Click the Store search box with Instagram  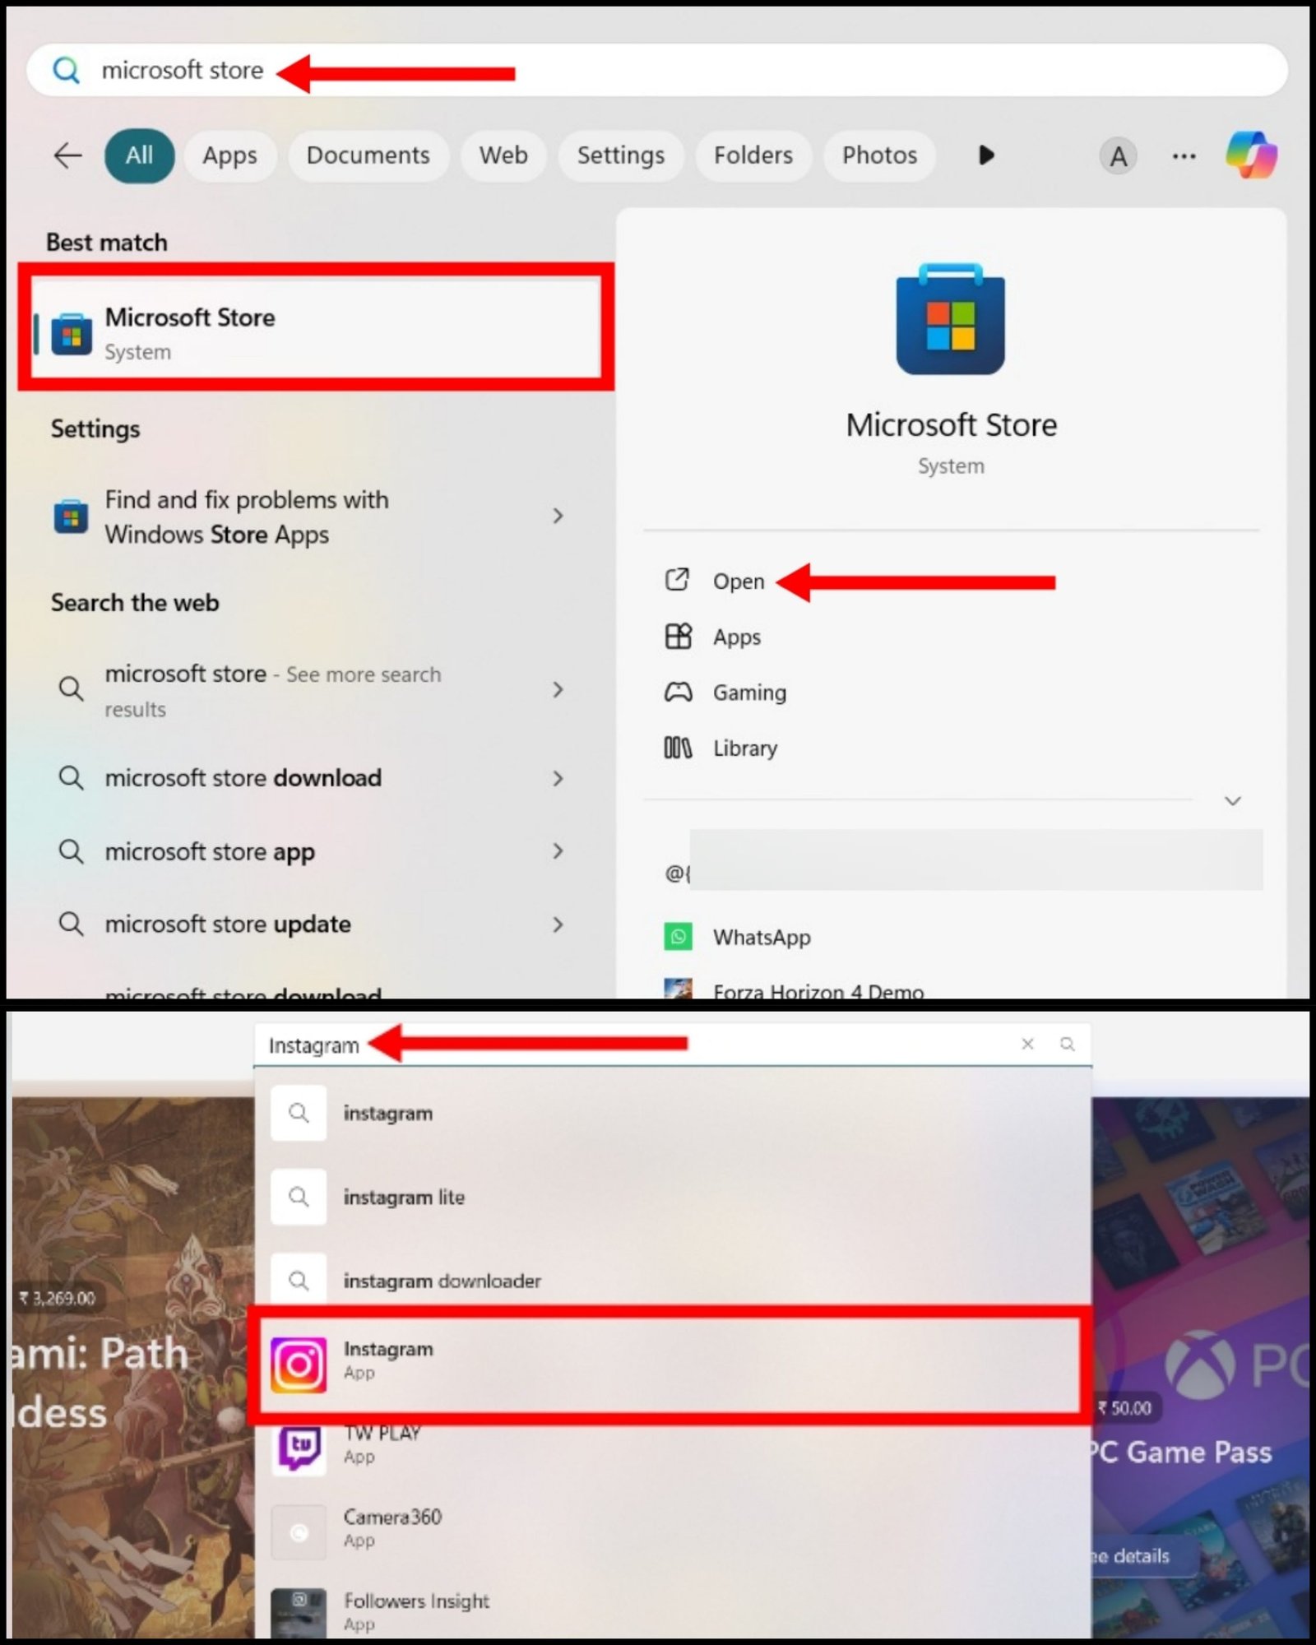[673, 1044]
